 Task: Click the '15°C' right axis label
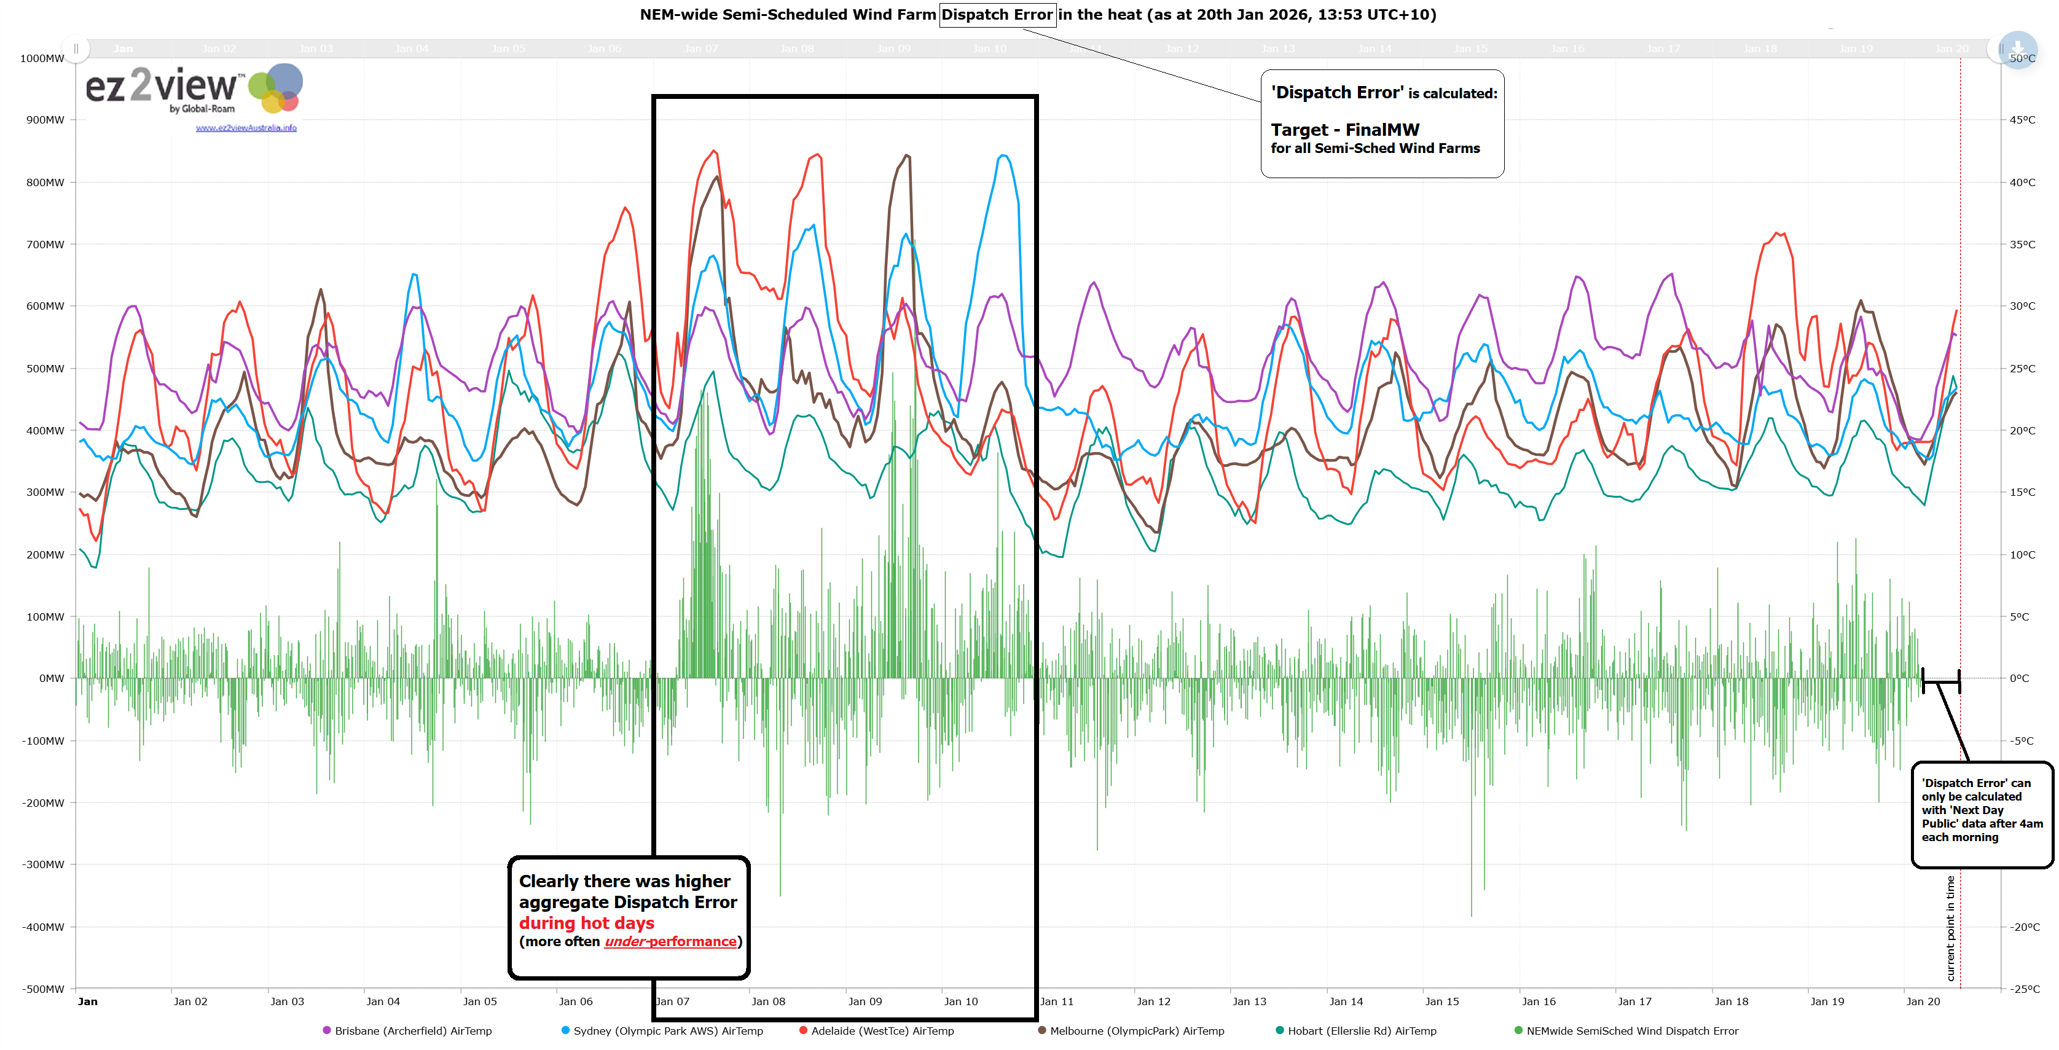point(2022,492)
